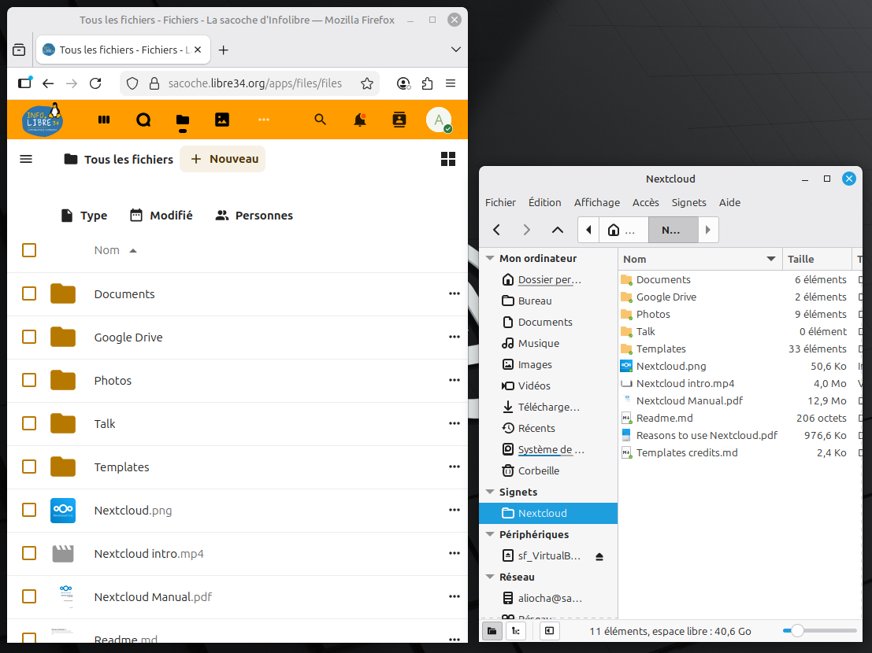Click the search magnifier in Nextcloud header
The height and width of the screenshot is (653, 872).
click(x=320, y=120)
